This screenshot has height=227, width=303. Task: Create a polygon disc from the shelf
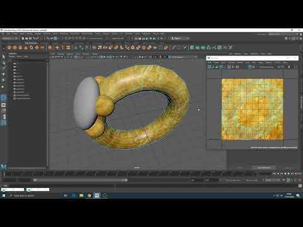click(42, 48)
